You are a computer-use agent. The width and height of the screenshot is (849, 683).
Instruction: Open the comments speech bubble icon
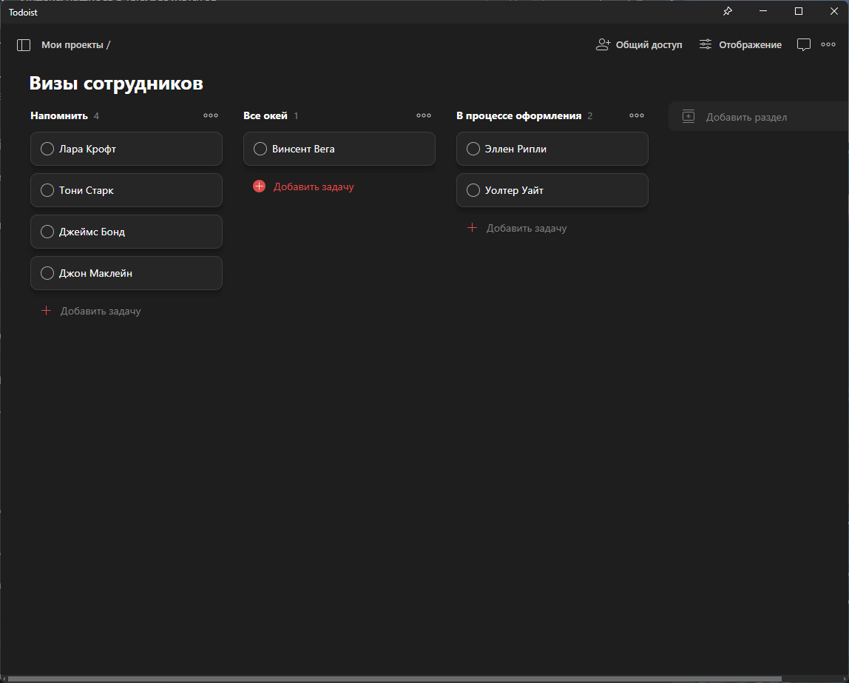tap(803, 45)
